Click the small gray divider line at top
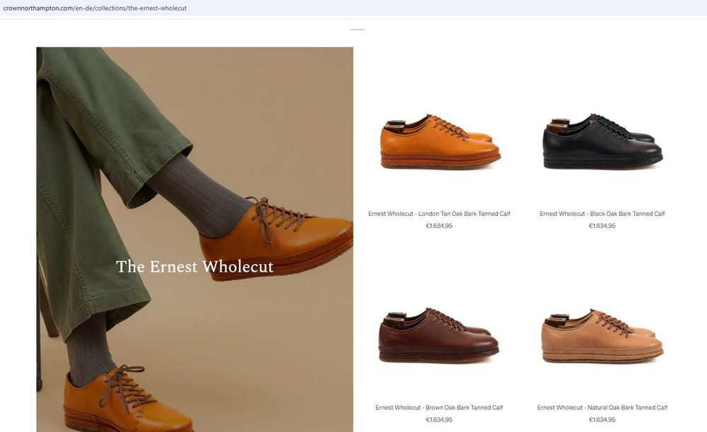The image size is (707, 432). tap(358, 30)
